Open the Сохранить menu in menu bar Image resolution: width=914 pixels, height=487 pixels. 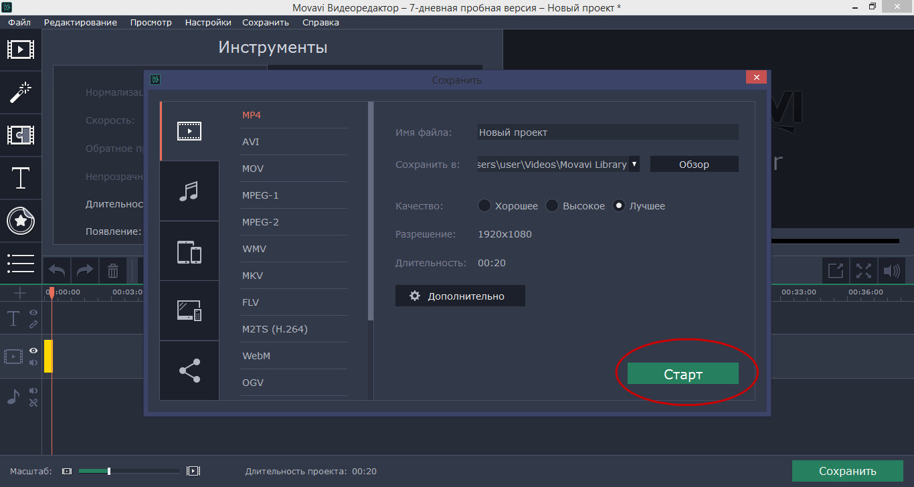point(266,22)
